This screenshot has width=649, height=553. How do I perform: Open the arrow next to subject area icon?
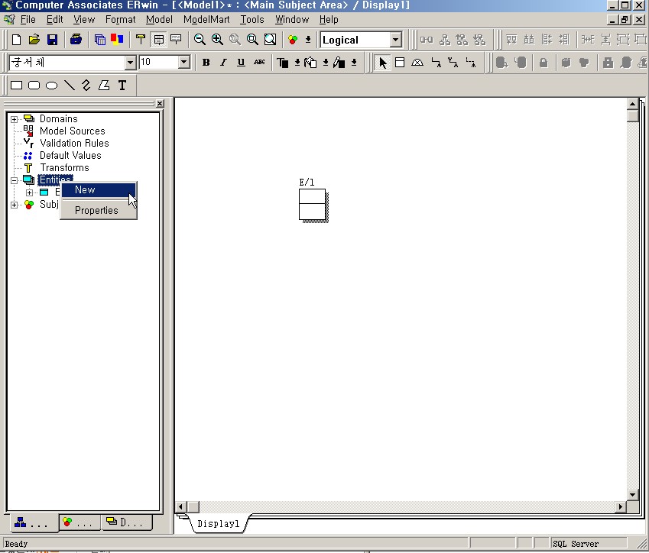click(308, 40)
